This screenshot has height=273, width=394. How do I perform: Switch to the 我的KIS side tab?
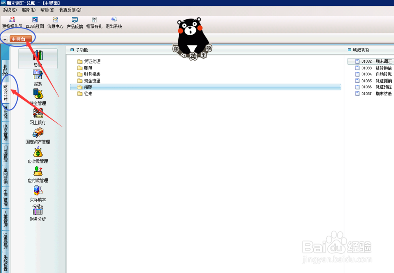(x=5, y=71)
